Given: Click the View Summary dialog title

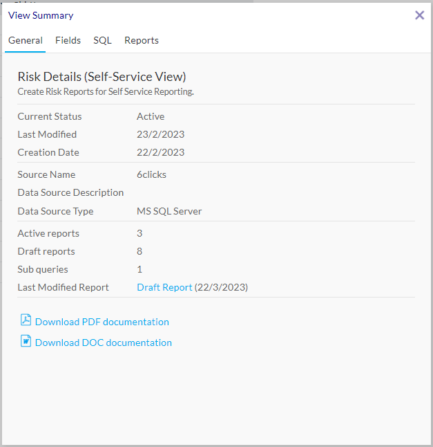Looking at the screenshot, I should 41,15.
